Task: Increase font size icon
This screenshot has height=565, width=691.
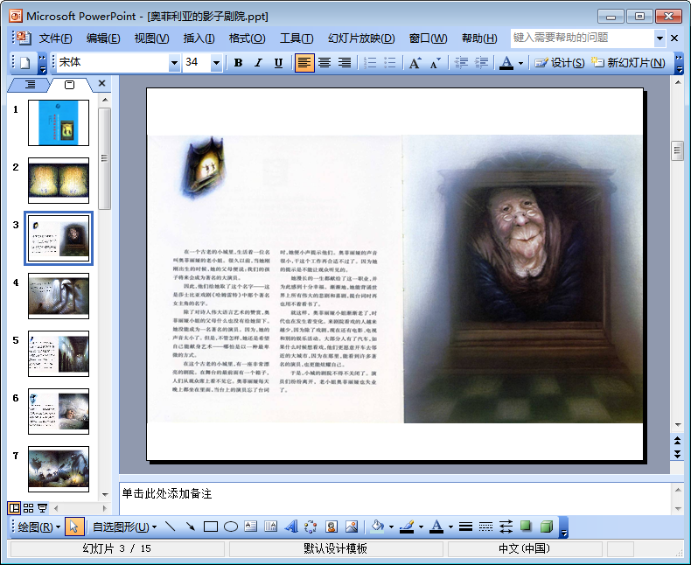Action: [415, 63]
